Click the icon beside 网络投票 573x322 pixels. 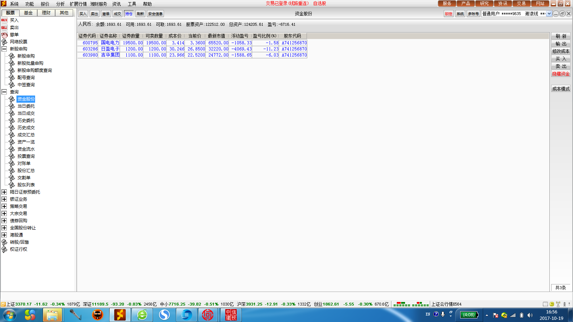click(4, 42)
